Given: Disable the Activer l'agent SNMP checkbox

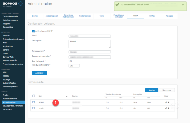Looking at the screenshot, I should pos(33,31).
